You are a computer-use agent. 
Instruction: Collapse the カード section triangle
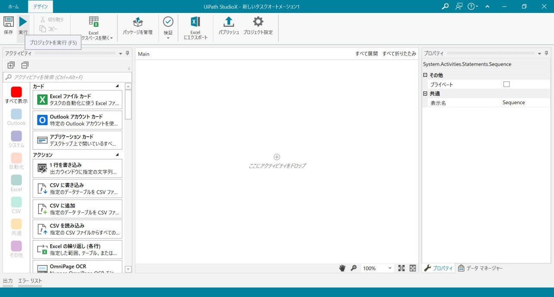point(117,86)
